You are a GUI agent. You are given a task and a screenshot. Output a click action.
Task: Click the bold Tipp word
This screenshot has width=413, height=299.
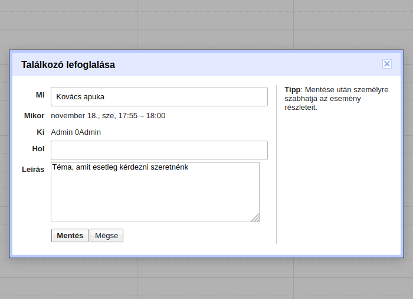(x=292, y=90)
